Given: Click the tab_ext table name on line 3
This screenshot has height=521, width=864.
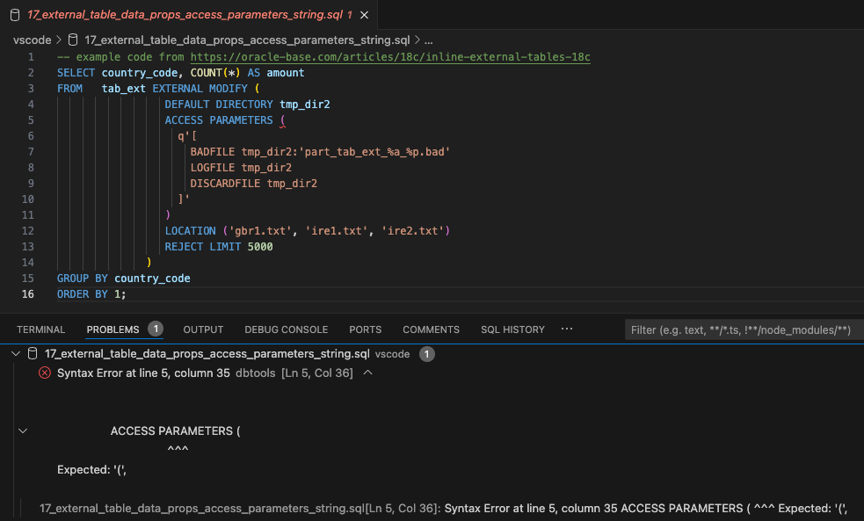Looking at the screenshot, I should pos(123,89).
